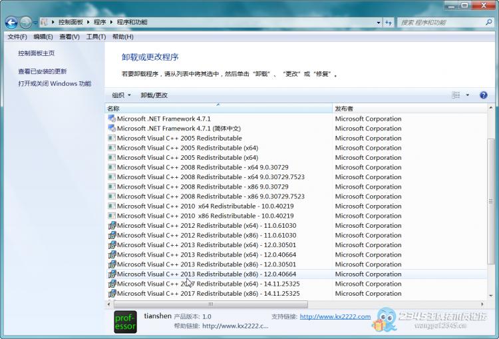Click the magnifier search icon

(x=489, y=22)
